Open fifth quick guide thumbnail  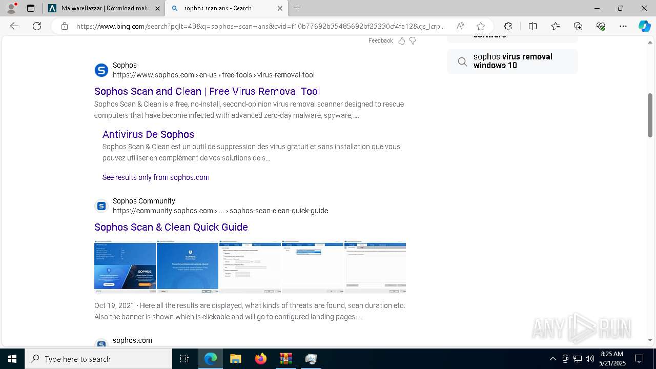pyautogui.click(x=375, y=266)
